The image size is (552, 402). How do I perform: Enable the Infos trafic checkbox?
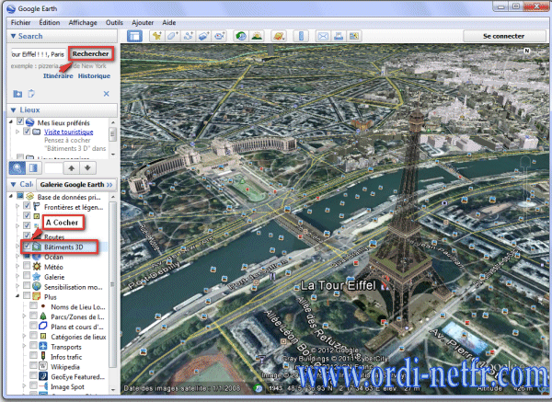[33, 355]
